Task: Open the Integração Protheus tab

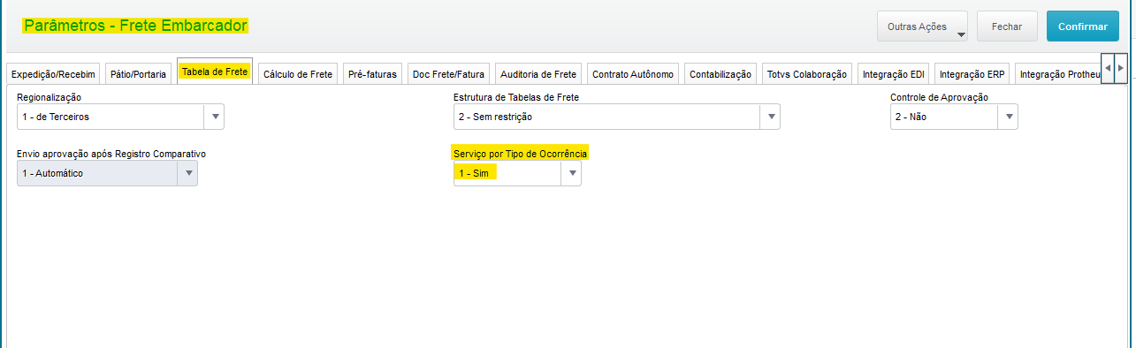Action: pyautogui.click(x=1058, y=74)
